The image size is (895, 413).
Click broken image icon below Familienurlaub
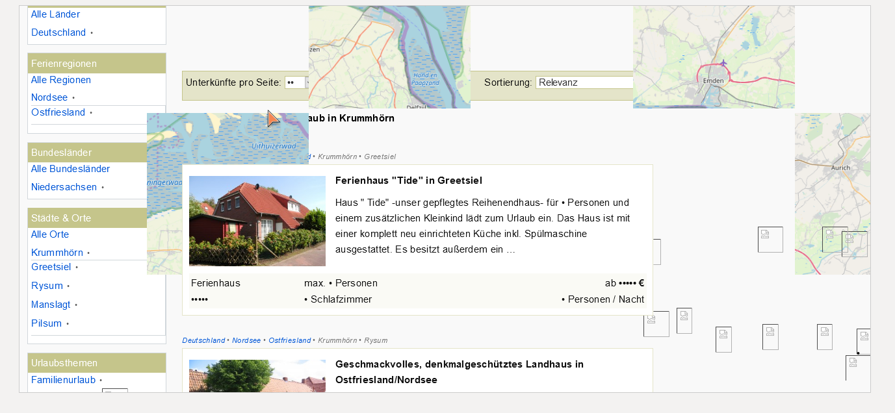[115, 391]
